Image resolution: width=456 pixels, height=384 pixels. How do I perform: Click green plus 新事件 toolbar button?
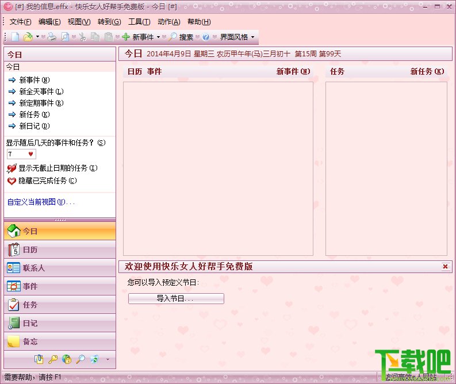[x=138, y=37]
